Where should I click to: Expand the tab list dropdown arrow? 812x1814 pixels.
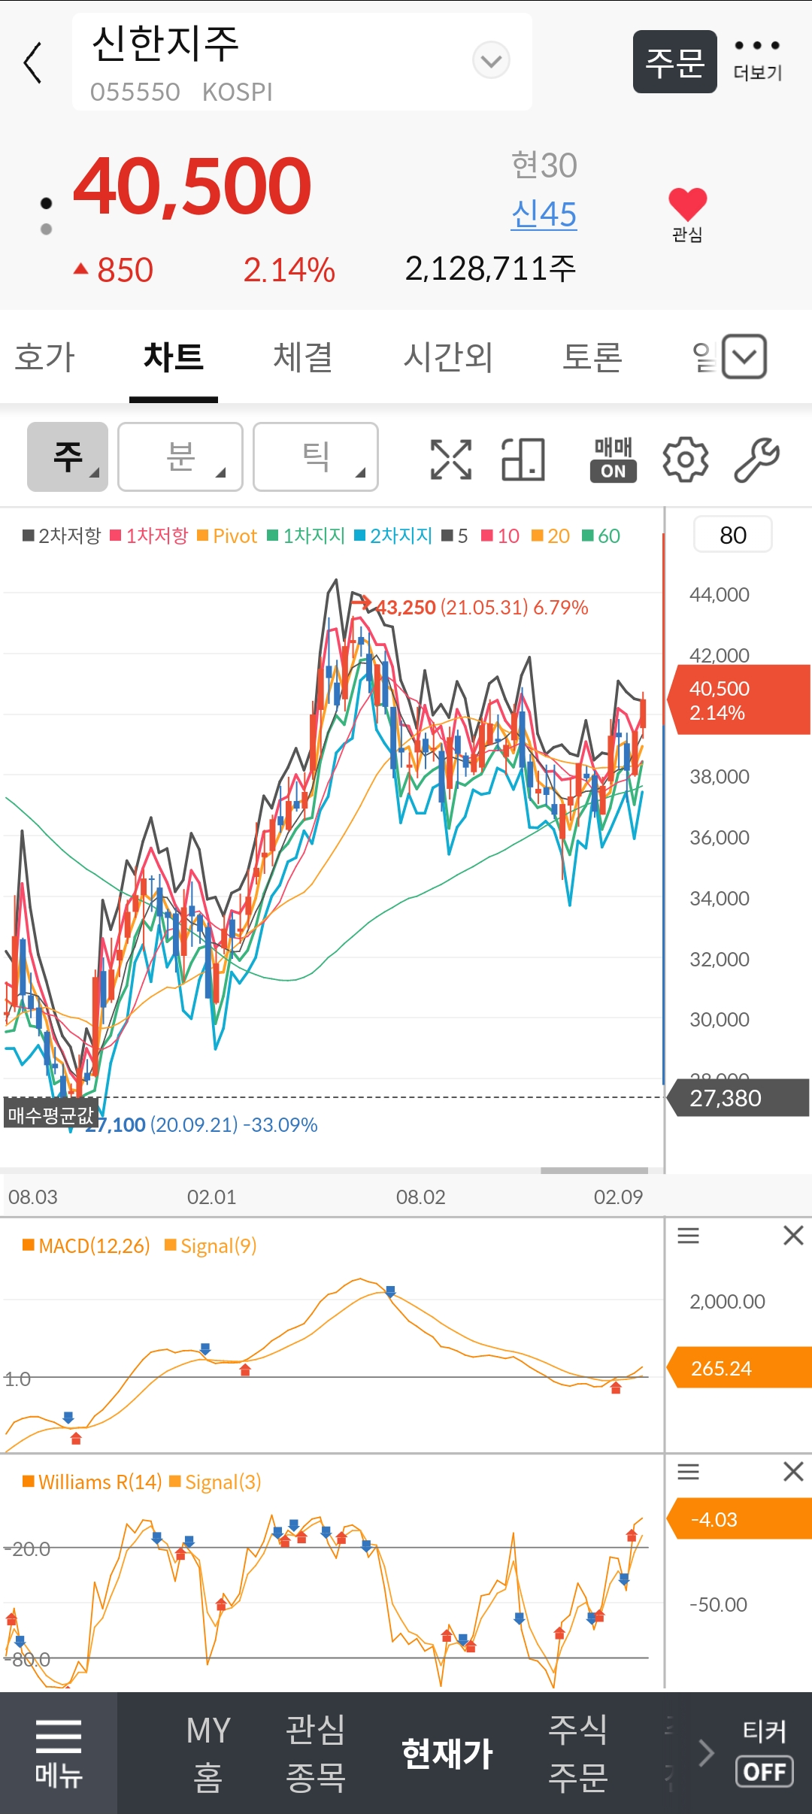tap(744, 356)
